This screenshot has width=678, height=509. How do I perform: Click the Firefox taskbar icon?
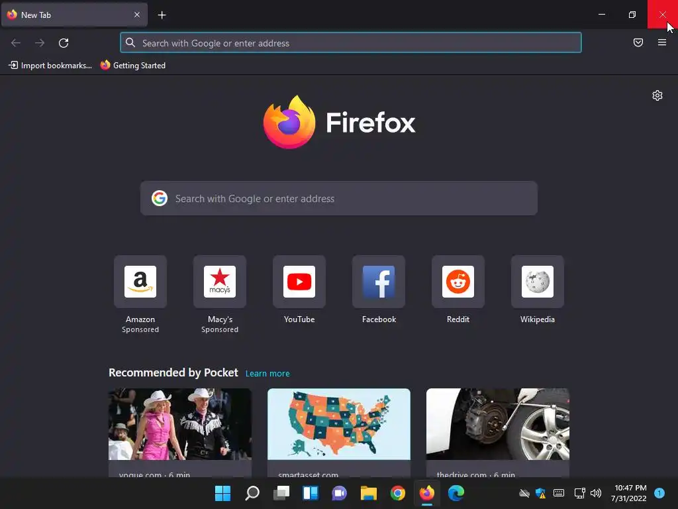tap(427, 493)
